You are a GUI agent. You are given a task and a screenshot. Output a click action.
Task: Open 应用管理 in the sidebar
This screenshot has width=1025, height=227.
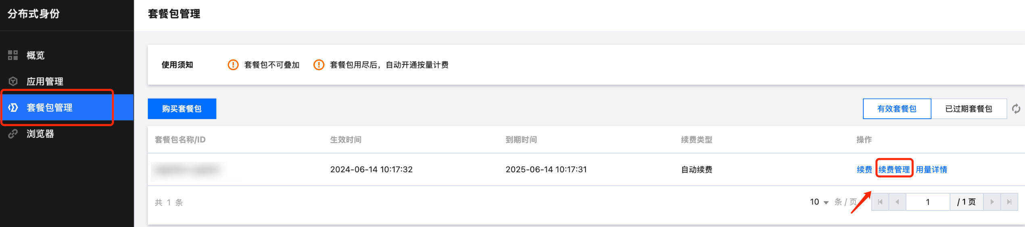(x=45, y=81)
